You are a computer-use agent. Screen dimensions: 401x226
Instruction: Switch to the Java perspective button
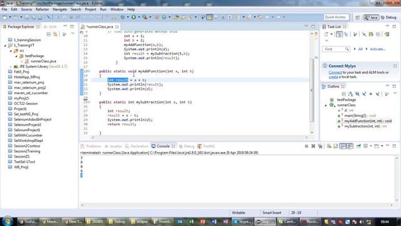(x=371, y=17)
